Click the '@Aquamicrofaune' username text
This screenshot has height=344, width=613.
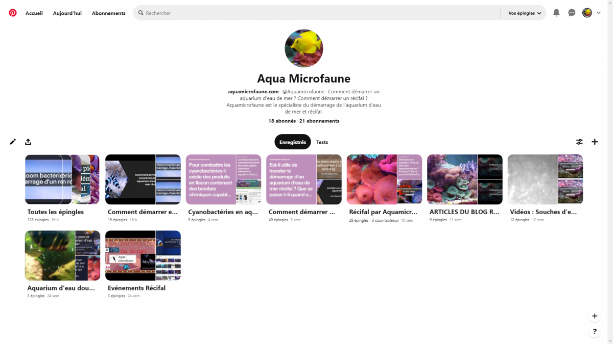click(303, 91)
